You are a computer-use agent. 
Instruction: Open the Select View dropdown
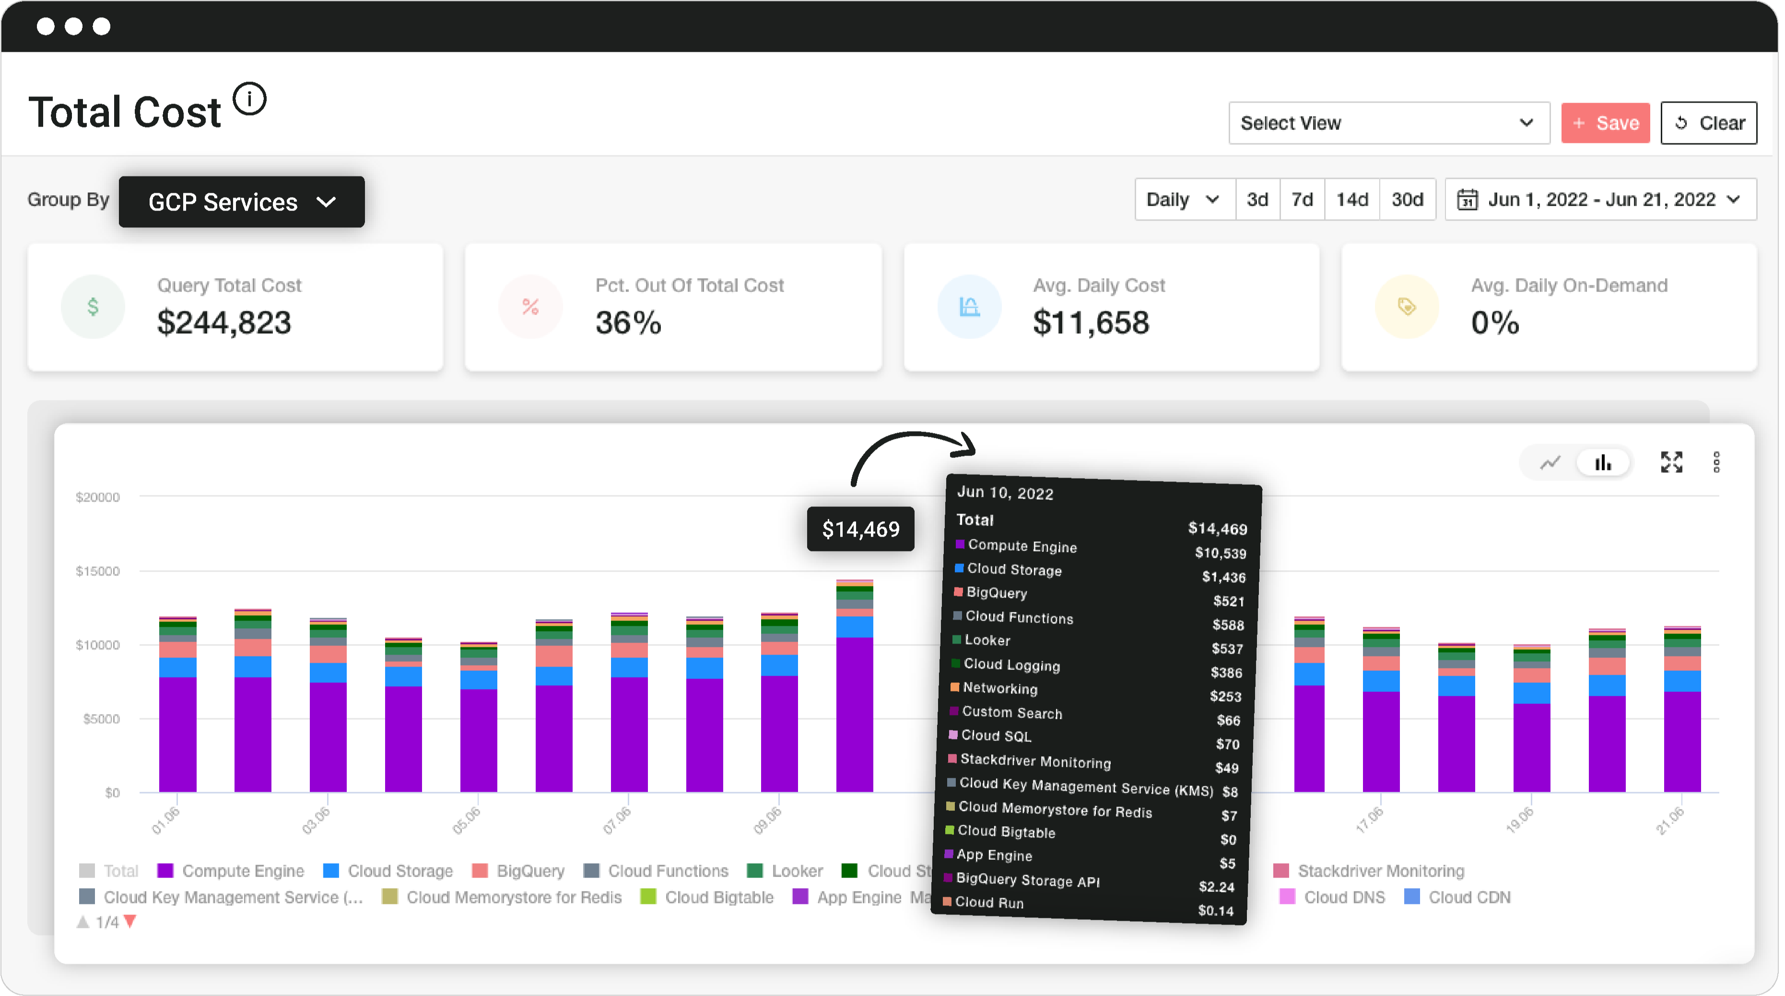1388,123
